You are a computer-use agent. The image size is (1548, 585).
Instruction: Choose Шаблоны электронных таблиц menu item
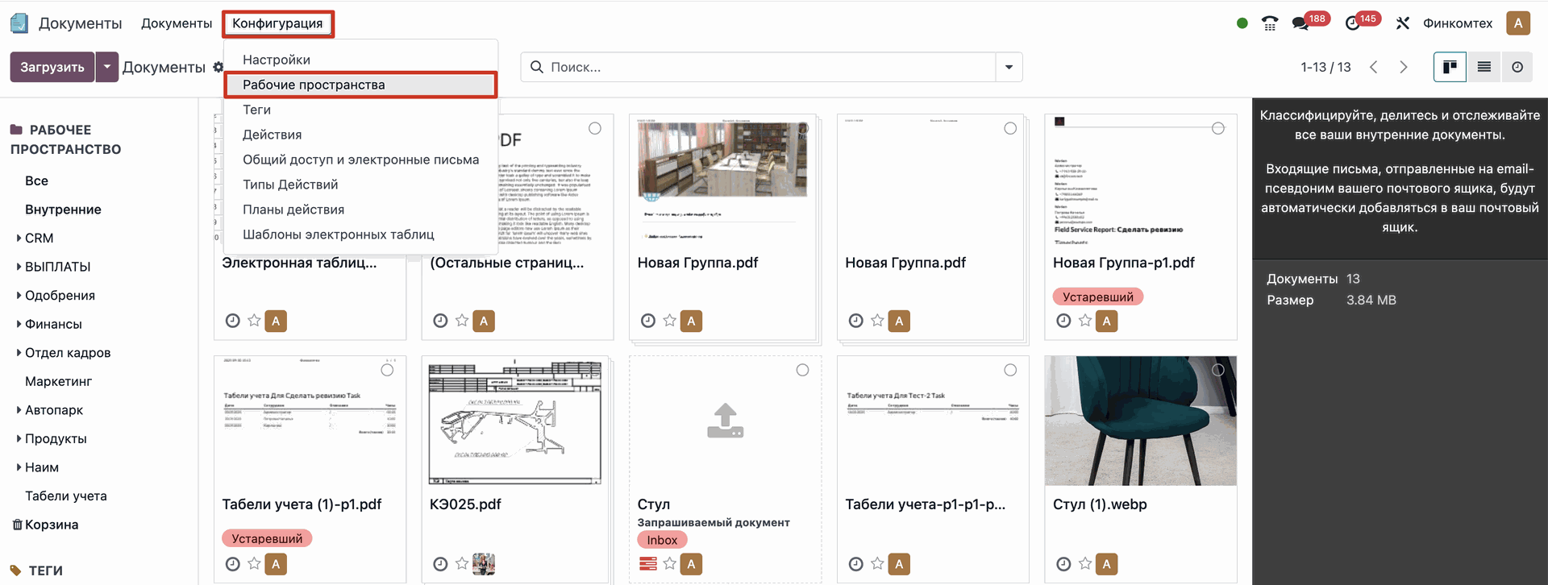pyautogui.click(x=338, y=234)
